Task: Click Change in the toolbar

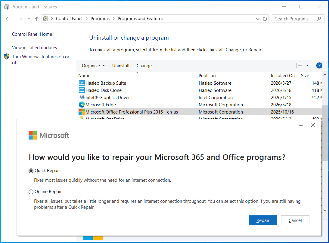Action: [144, 66]
